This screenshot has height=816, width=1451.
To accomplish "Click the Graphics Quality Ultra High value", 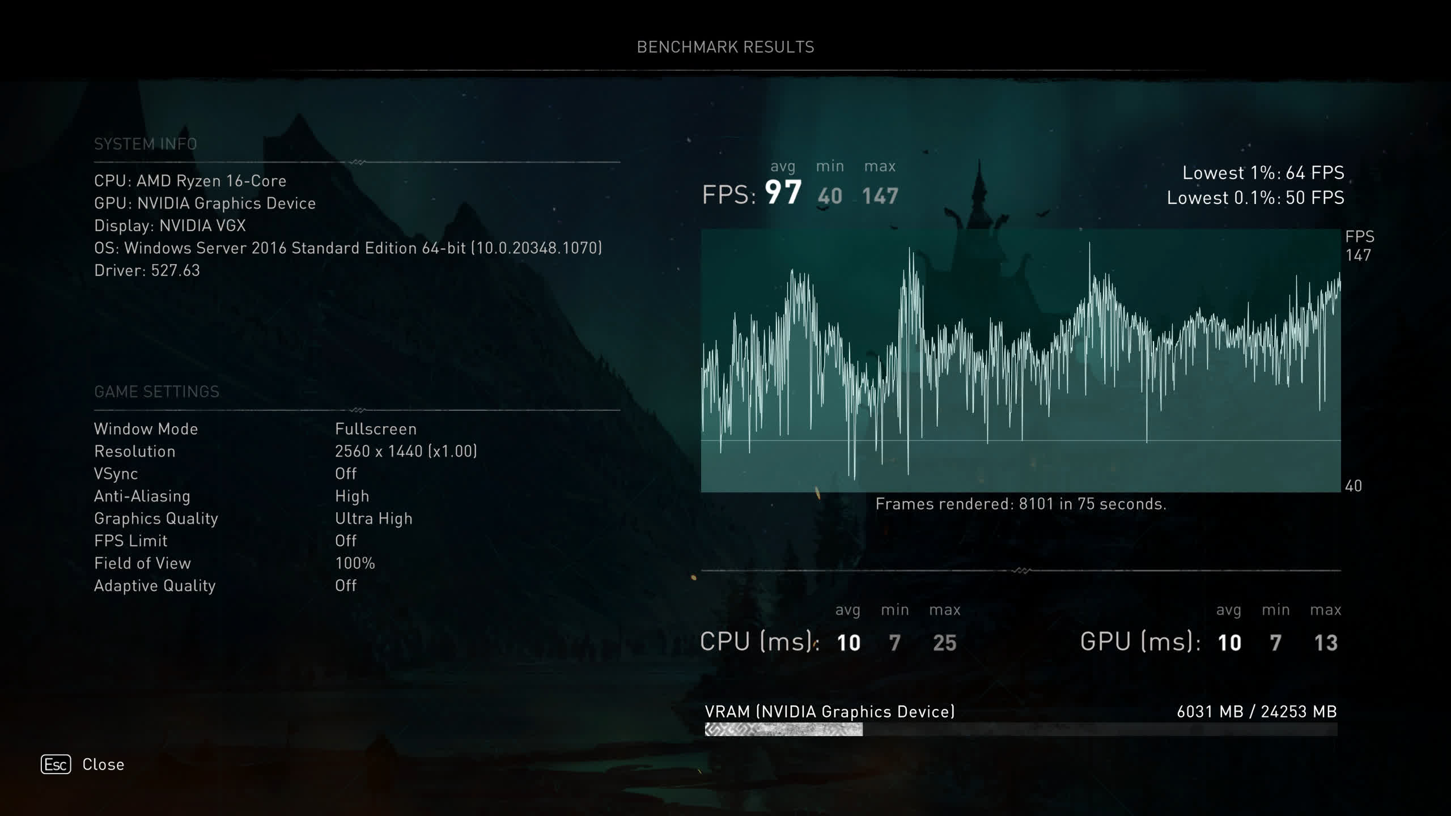I will 374,518.
